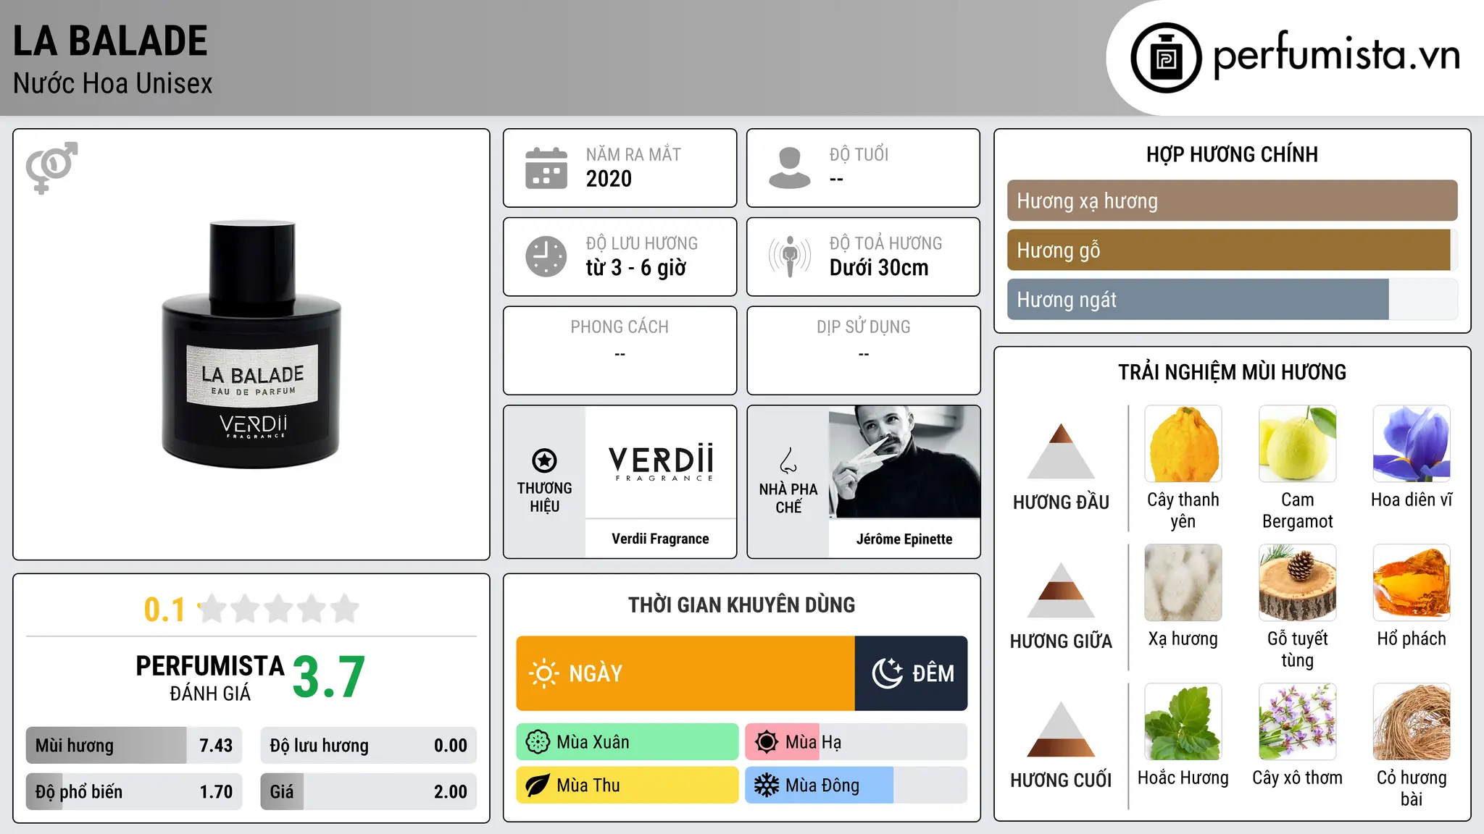Viewport: 1484px width, 834px height.
Task: Open the Verdii Fragrance brand logo image
Action: coord(661,462)
